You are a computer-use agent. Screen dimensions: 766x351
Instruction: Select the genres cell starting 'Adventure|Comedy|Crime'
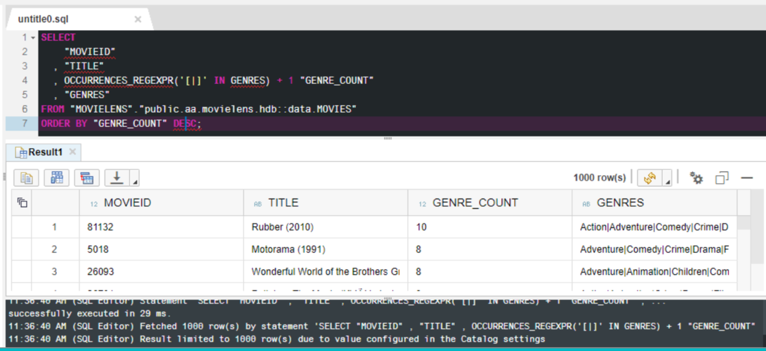[654, 249]
